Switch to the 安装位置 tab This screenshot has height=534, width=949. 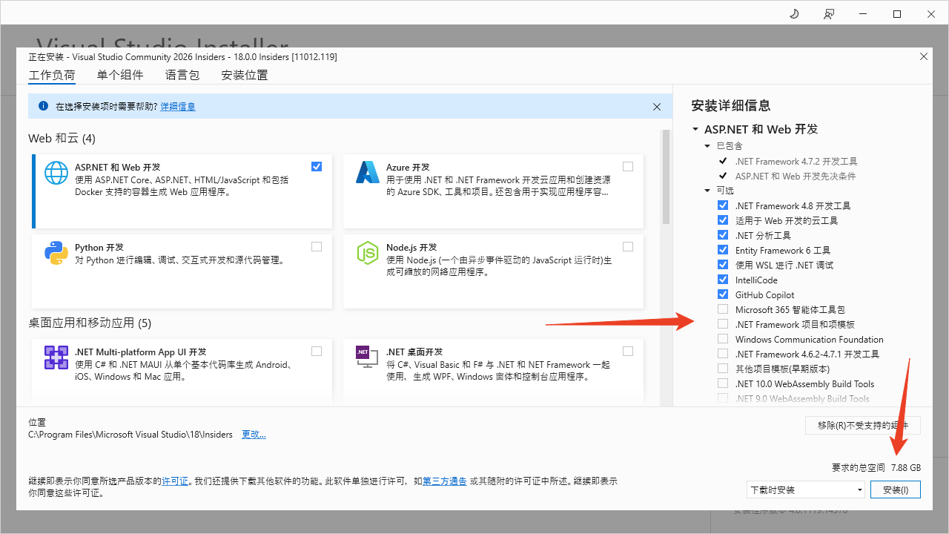tap(245, 75)
